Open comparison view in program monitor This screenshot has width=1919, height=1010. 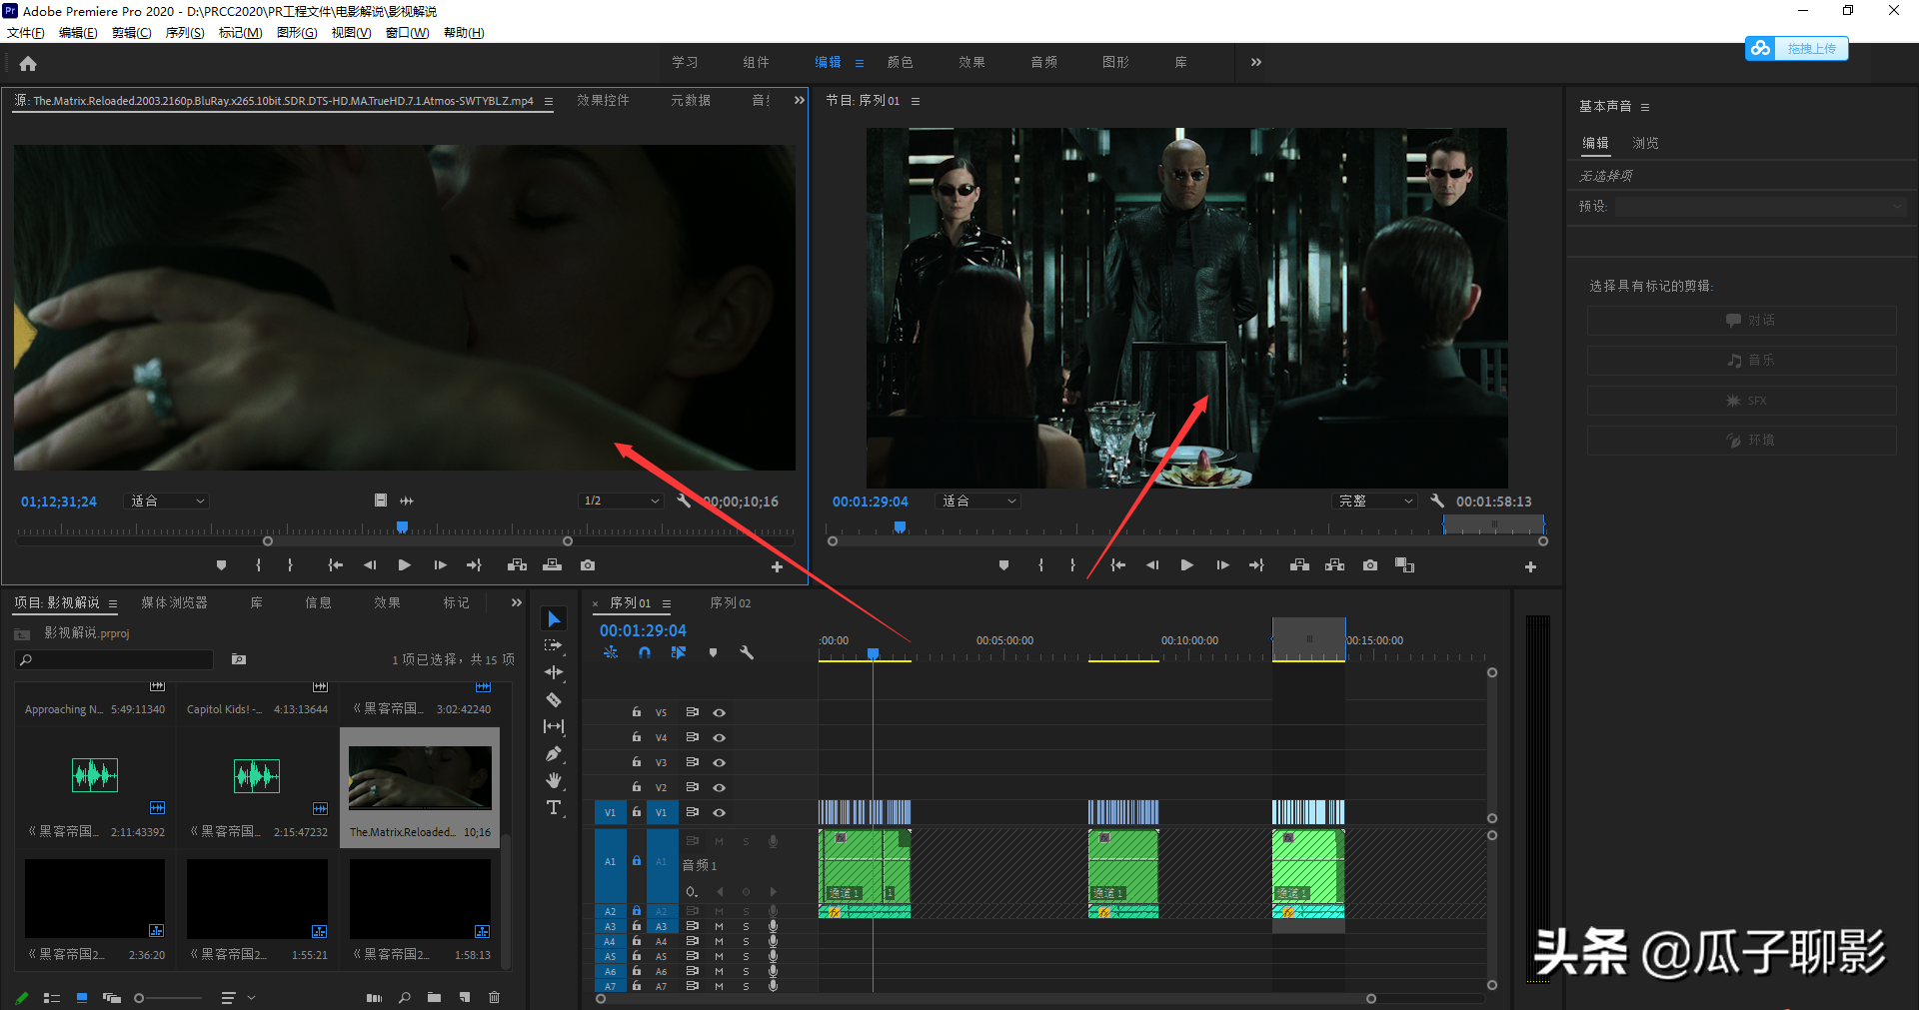1404,565
